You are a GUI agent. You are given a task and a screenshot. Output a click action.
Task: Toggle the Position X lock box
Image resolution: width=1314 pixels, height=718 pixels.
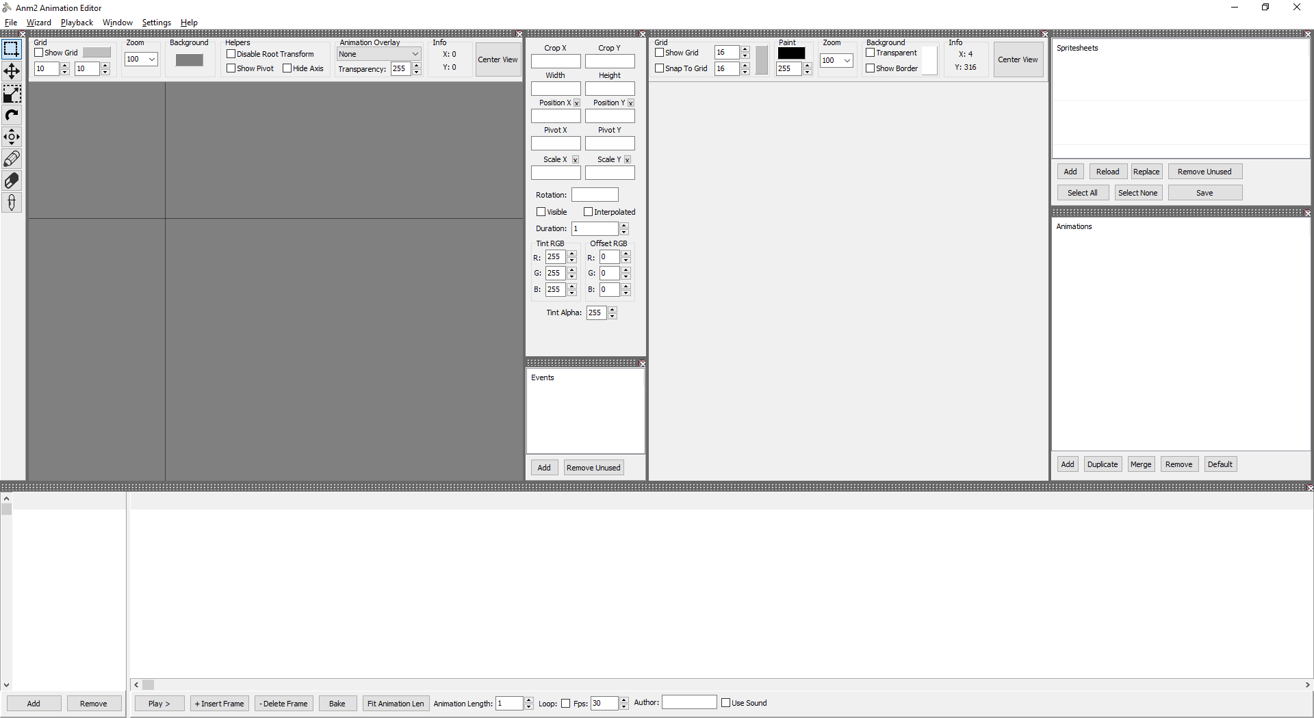pyautogui.click(x=577, y=103)
